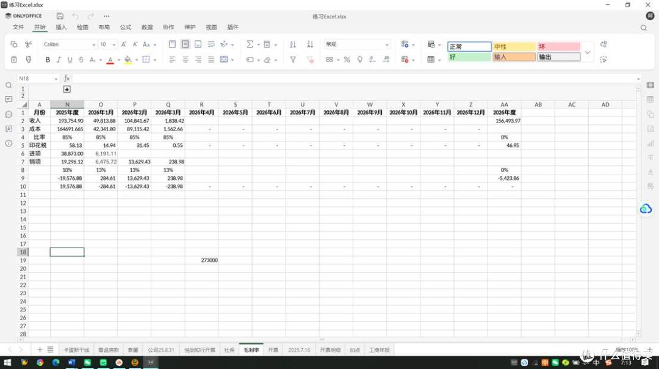Viewport: 659px width, 369px height.
Task: Click the filter funnel icon
Action: tap(293, 60)
